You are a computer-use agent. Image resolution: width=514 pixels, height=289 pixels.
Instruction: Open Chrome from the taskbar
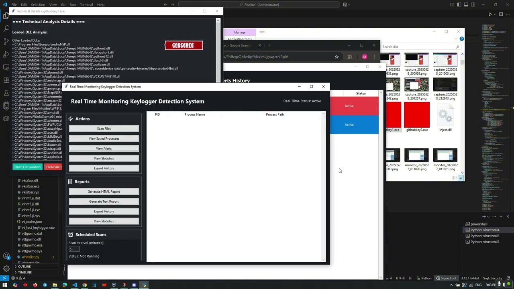84,285
